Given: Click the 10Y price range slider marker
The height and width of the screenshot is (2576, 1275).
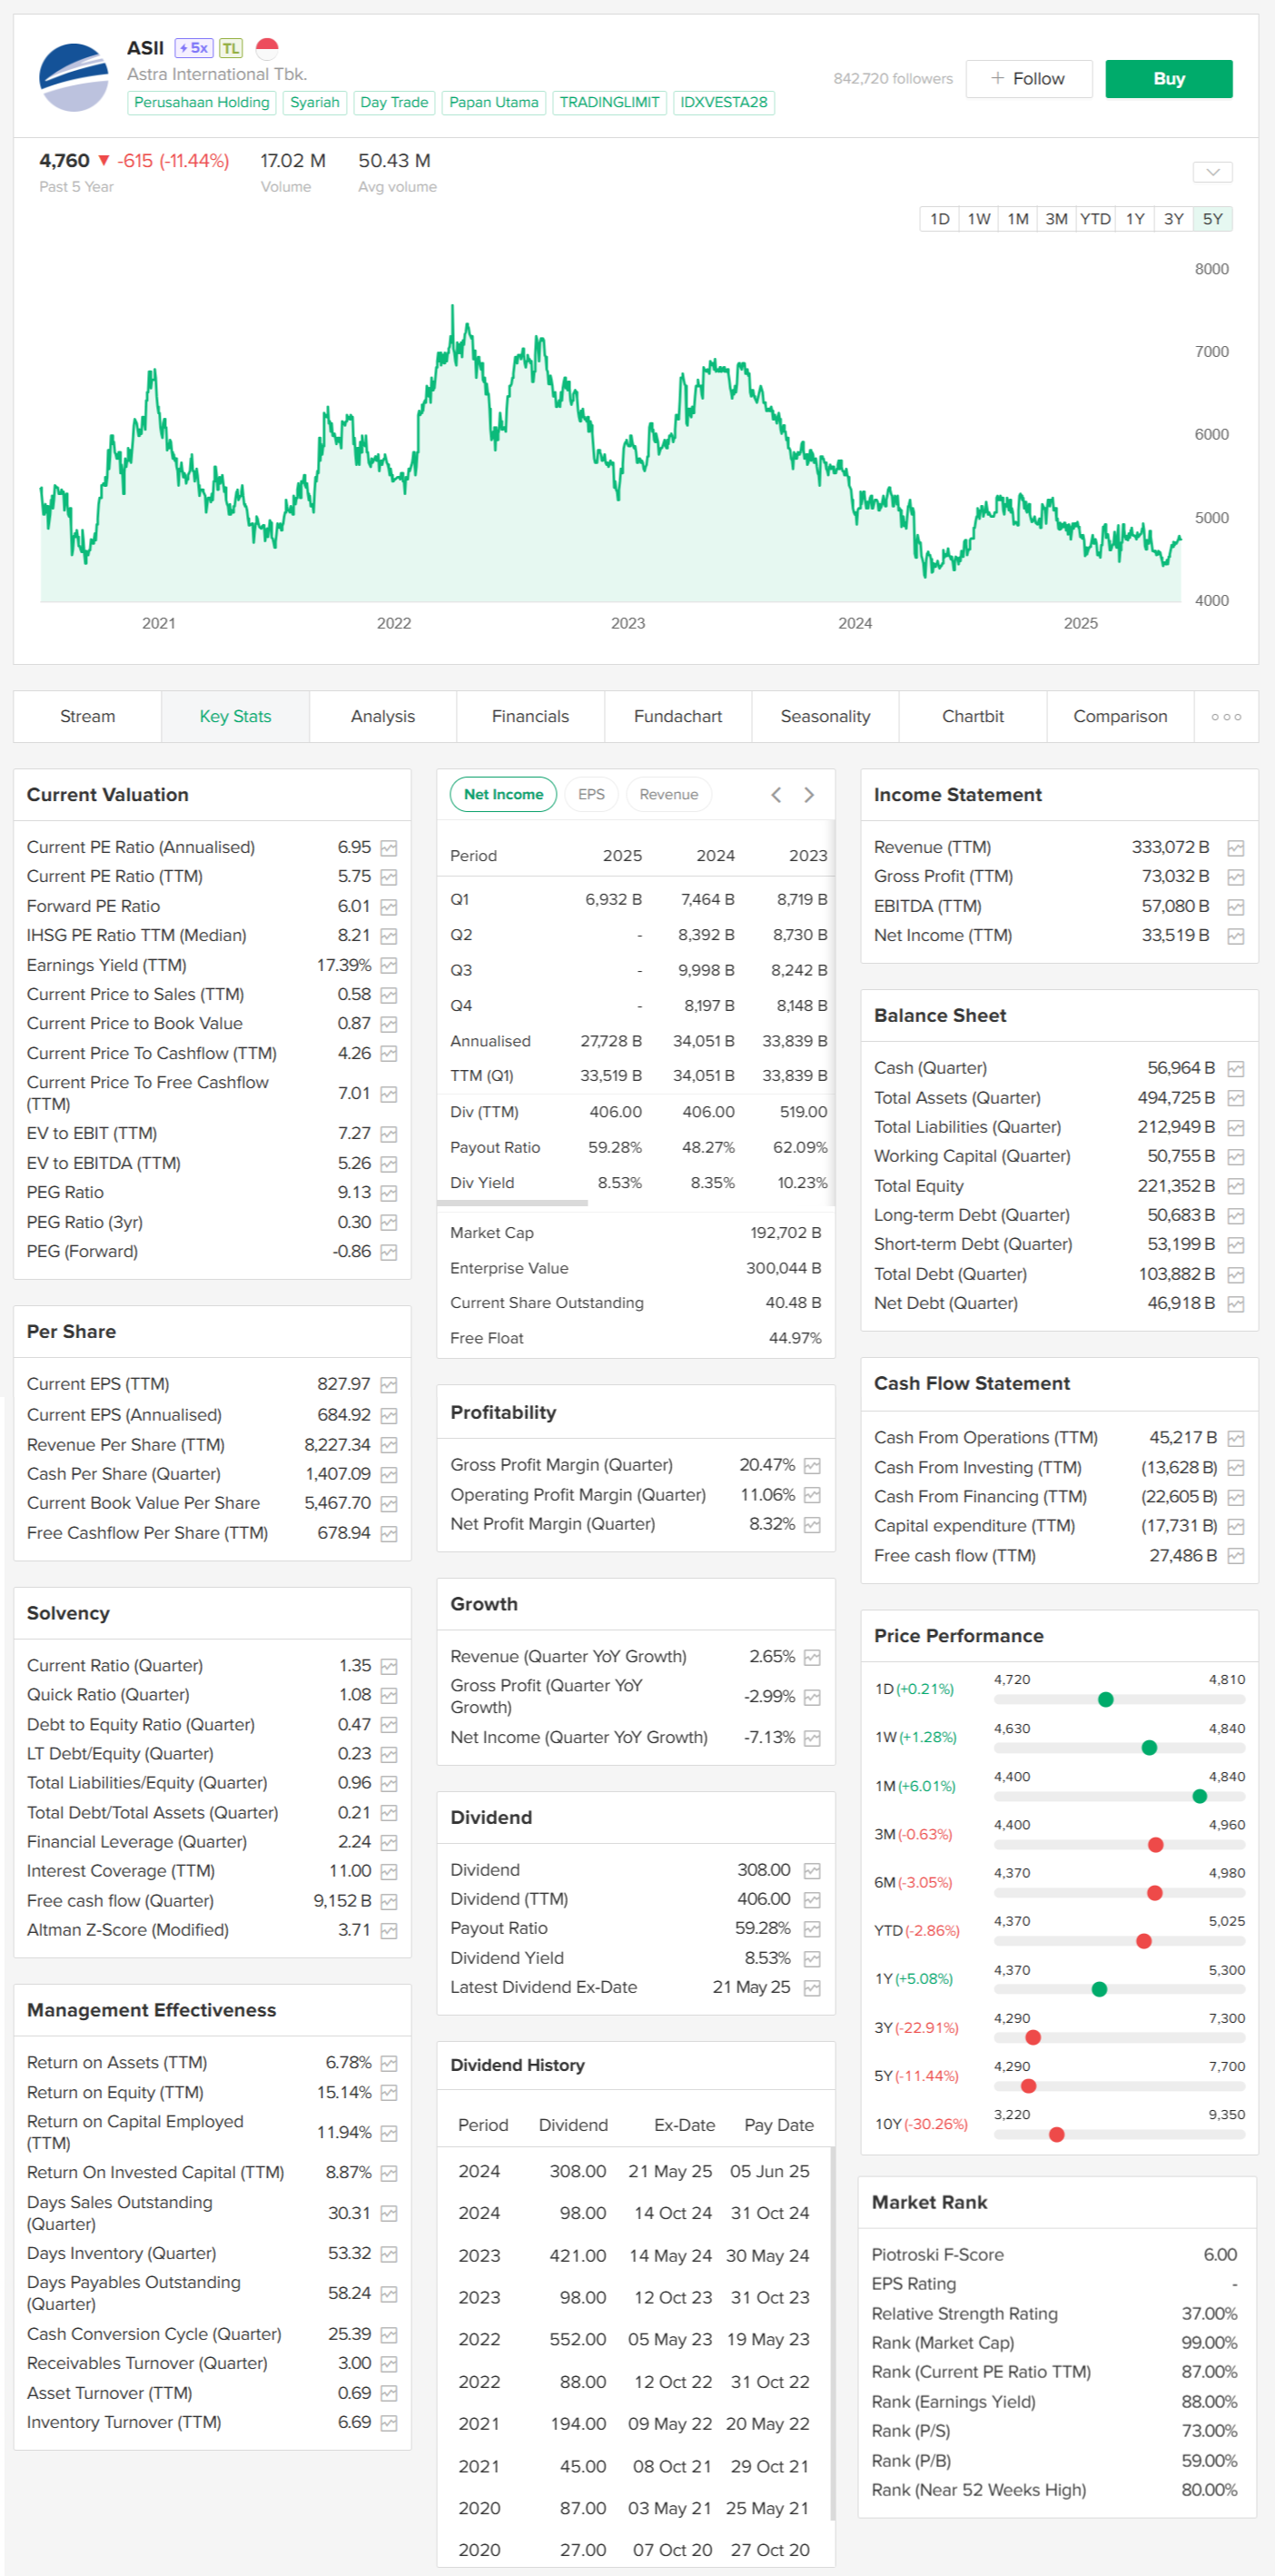Looking at the screenshot, I should pos(1056,2134).
